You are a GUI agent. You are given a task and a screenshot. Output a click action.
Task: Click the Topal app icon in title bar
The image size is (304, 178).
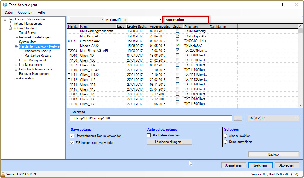click(x=5, y=5)
